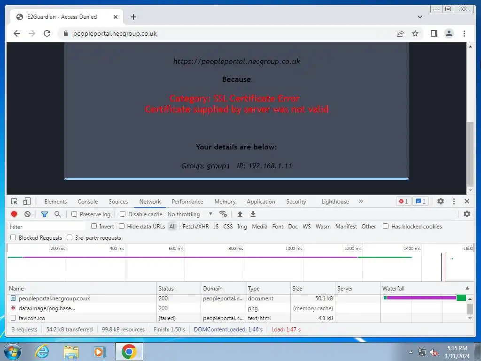Image resolution: width=481 pixels, height=361 pixels.
Task: Filter requests by Img type
Action: pos(242,226)
